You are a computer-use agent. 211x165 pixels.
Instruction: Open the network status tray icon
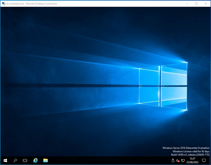(183, 160)
